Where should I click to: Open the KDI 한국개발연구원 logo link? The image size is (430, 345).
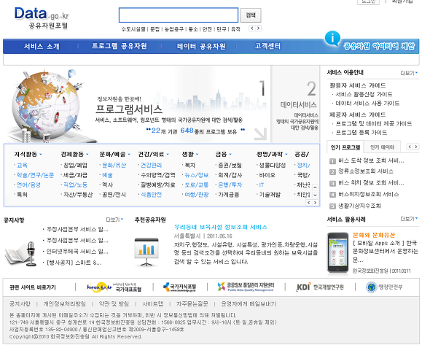click(320, 287)
